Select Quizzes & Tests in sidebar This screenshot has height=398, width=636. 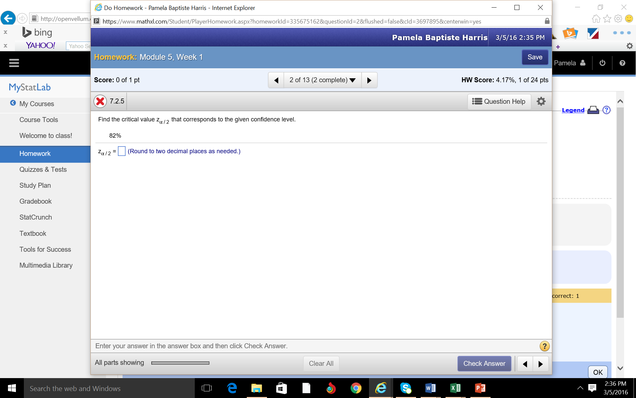click(43, 169)
